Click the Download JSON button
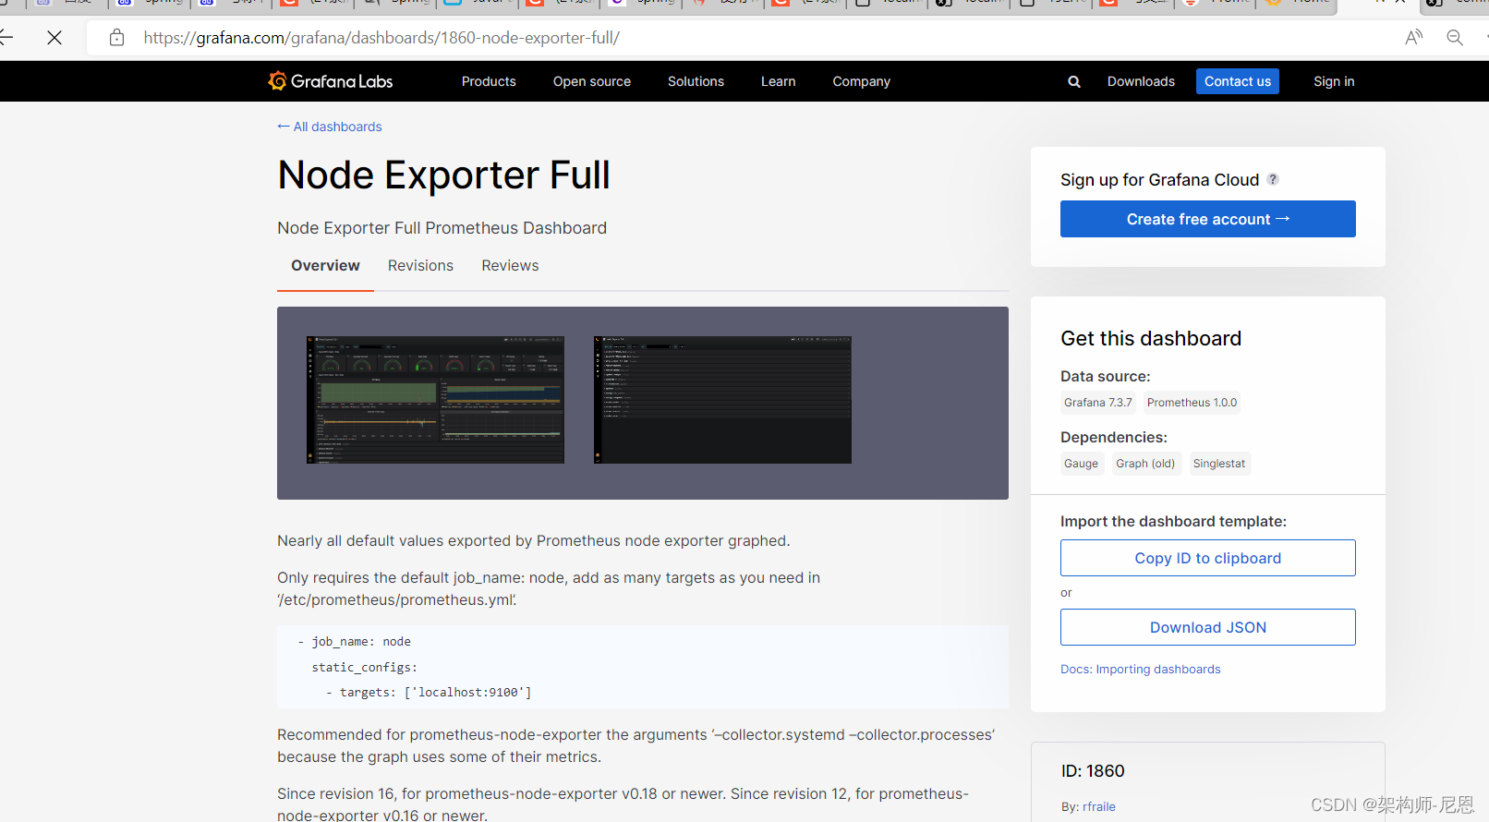 click(x=1207, y=627)
